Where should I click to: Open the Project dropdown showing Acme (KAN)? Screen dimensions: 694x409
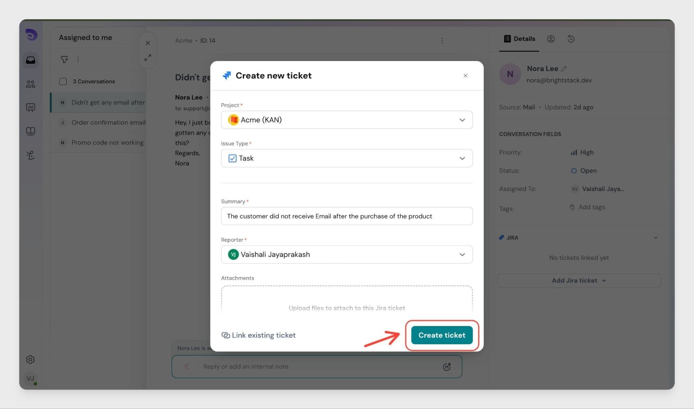point(347,120)
